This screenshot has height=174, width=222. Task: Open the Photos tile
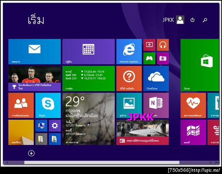pyautogui.click(x=129, y=105)
